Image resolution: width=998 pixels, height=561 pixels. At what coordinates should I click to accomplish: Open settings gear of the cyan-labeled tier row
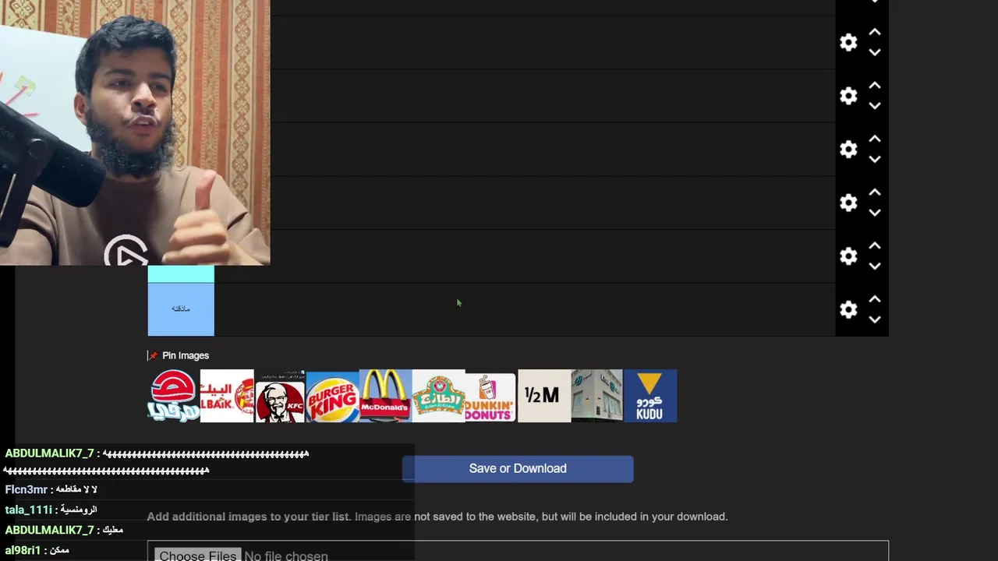point(848,256)
